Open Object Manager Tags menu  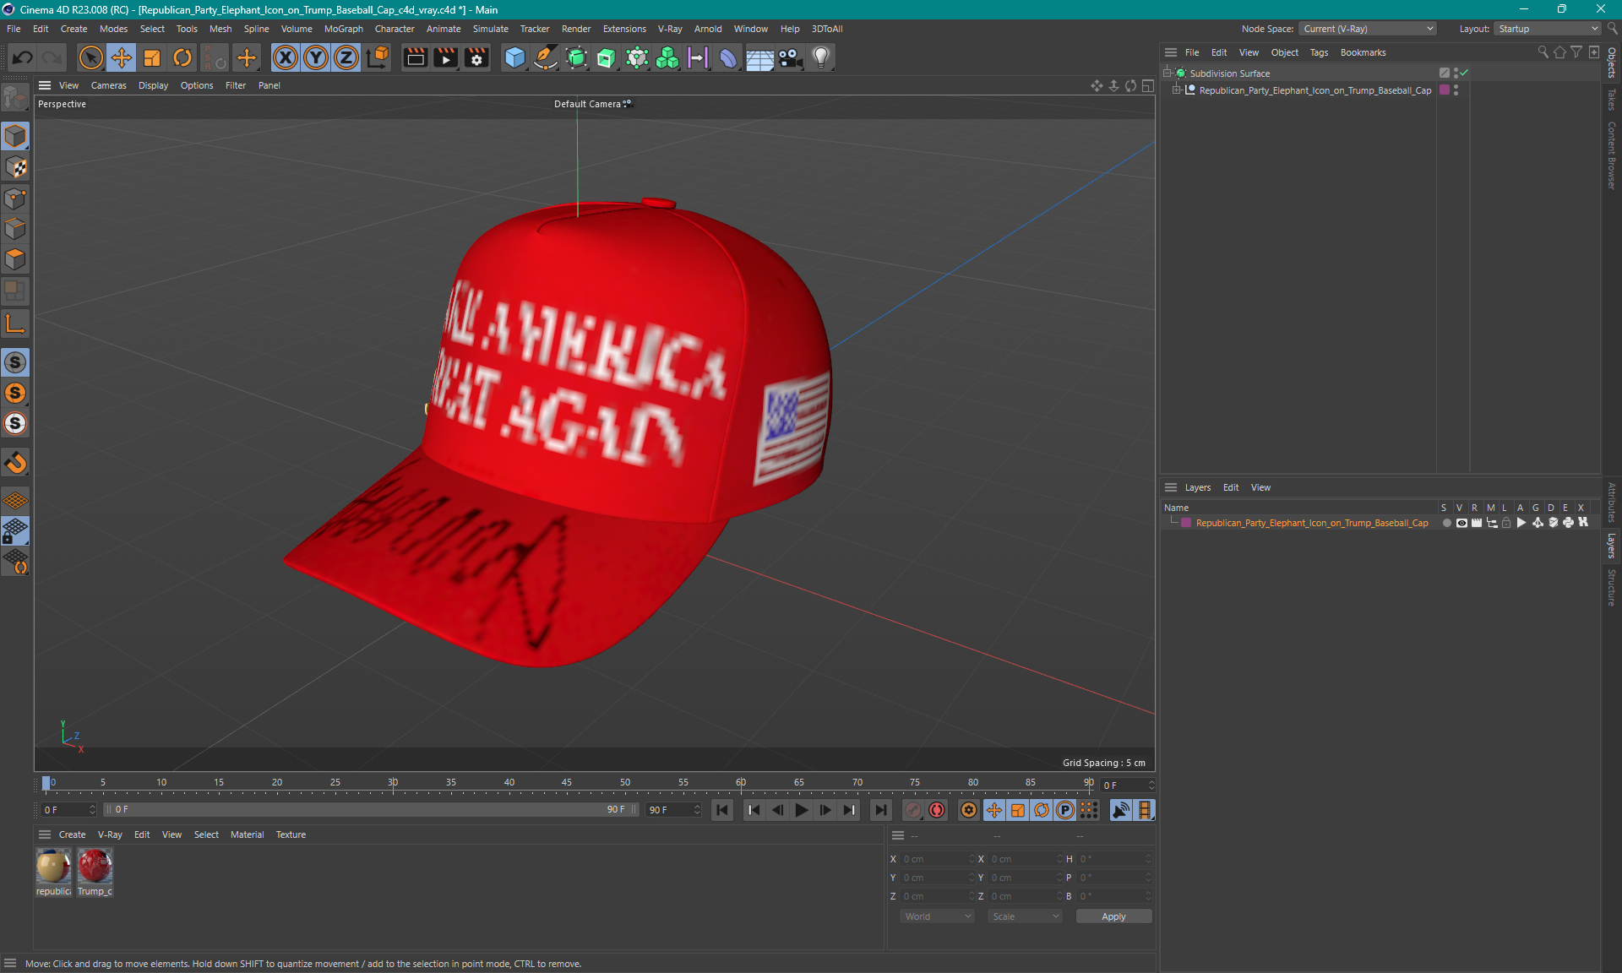1319,52
